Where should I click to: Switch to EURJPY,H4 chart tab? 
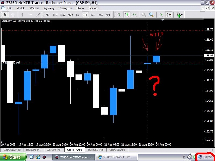[x=34, y=150]
